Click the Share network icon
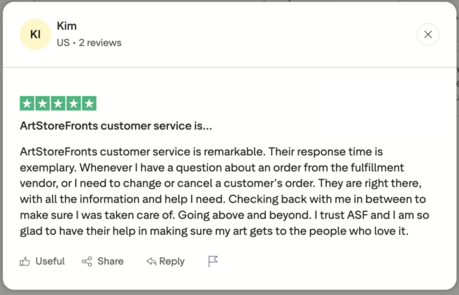Viewport: 459px width, 295px height. 86,261
